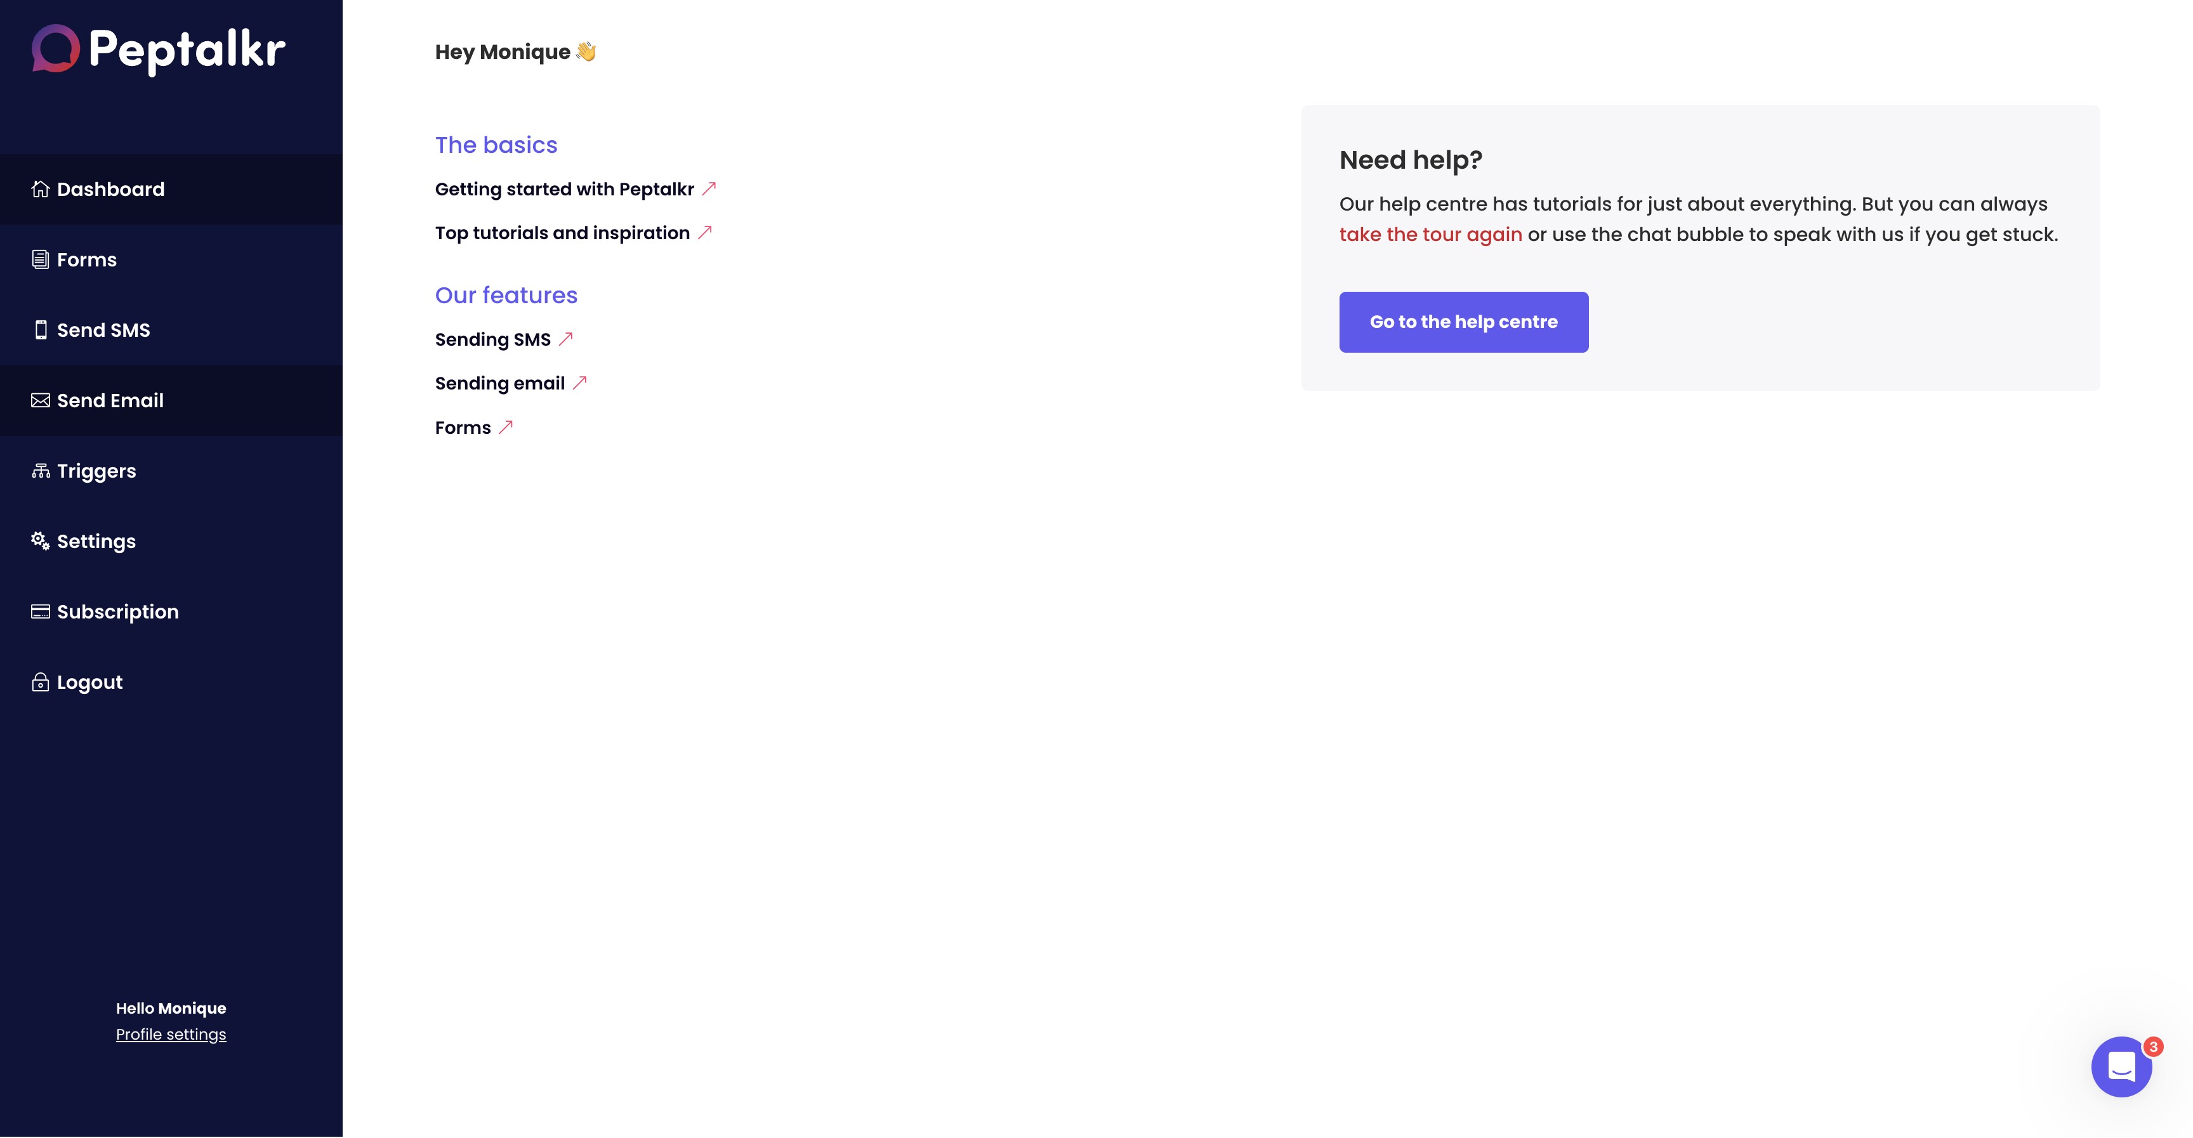Open Send Email from the sidebar
Image resolution: width=2193 pixels, height=1138 pixels.
110,401
